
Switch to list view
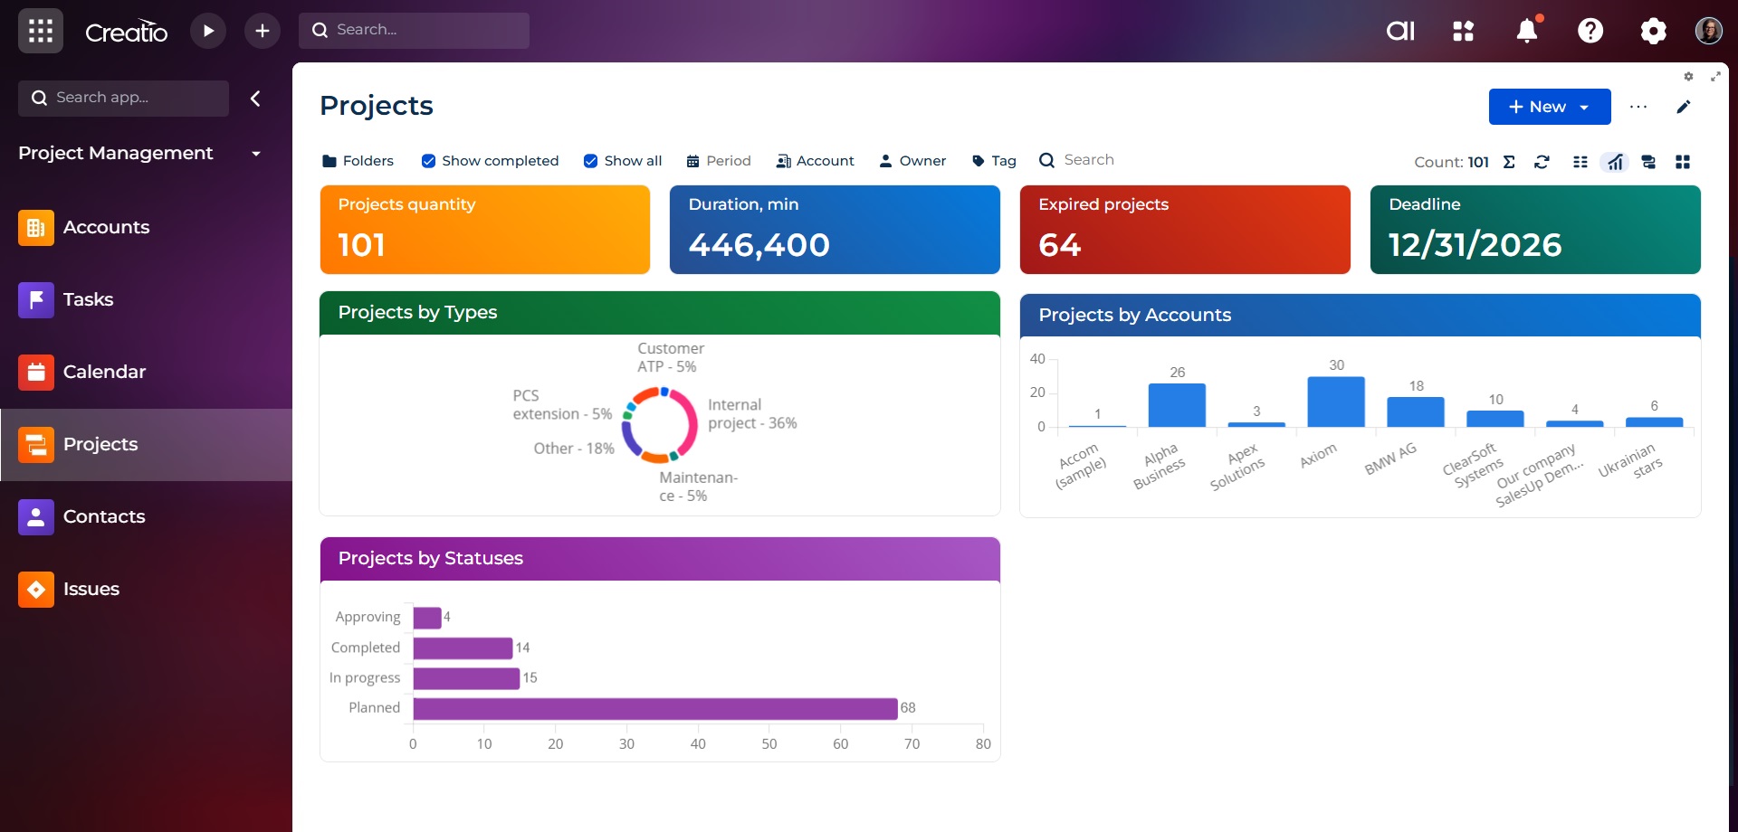[1580, 162]
